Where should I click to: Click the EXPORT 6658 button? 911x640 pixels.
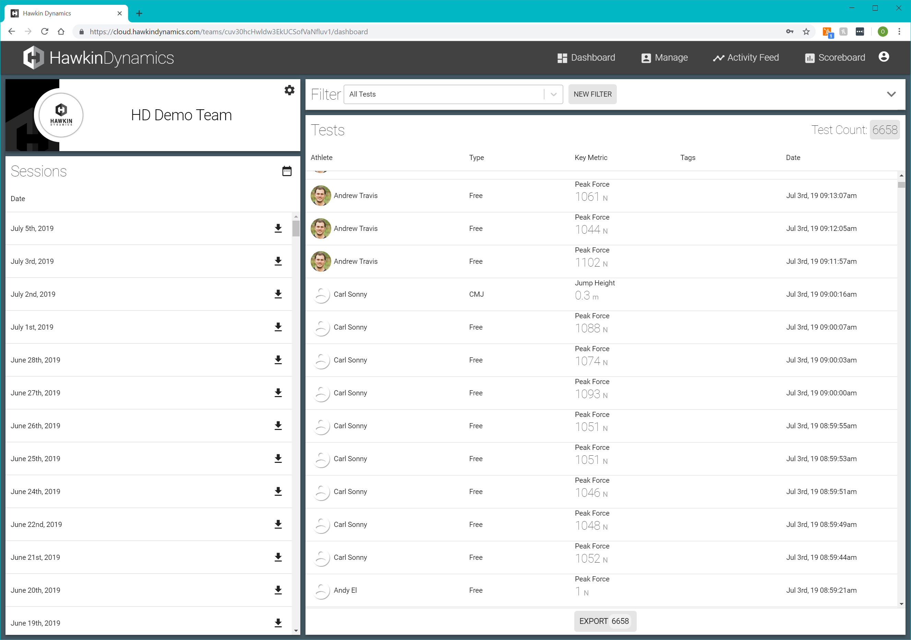tap(605, 621)
